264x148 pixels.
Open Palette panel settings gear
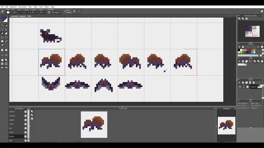pyautogui.click(x=262, y=47)
